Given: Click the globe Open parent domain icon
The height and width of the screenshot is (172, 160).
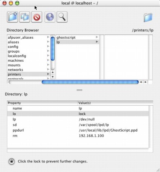Looking at the screenshot, I should coord(50,17).
